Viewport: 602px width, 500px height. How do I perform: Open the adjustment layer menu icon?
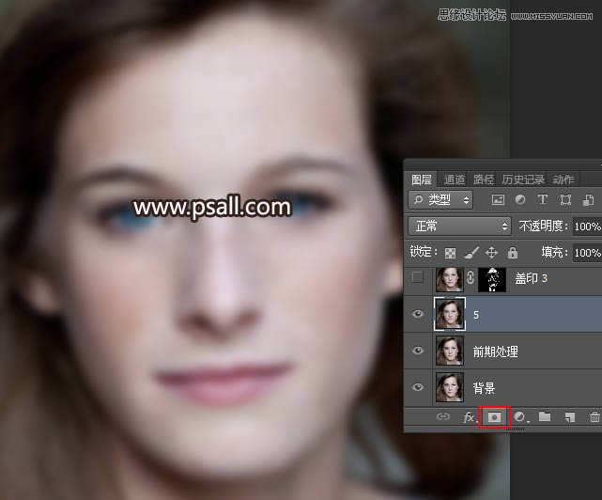[x=519, y=417]
